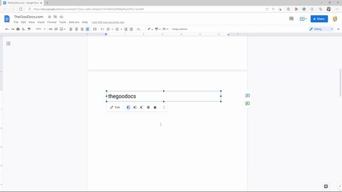Click the bulleted list icon
The height and width of the screenshot is (192, 342).
(108, 29)
